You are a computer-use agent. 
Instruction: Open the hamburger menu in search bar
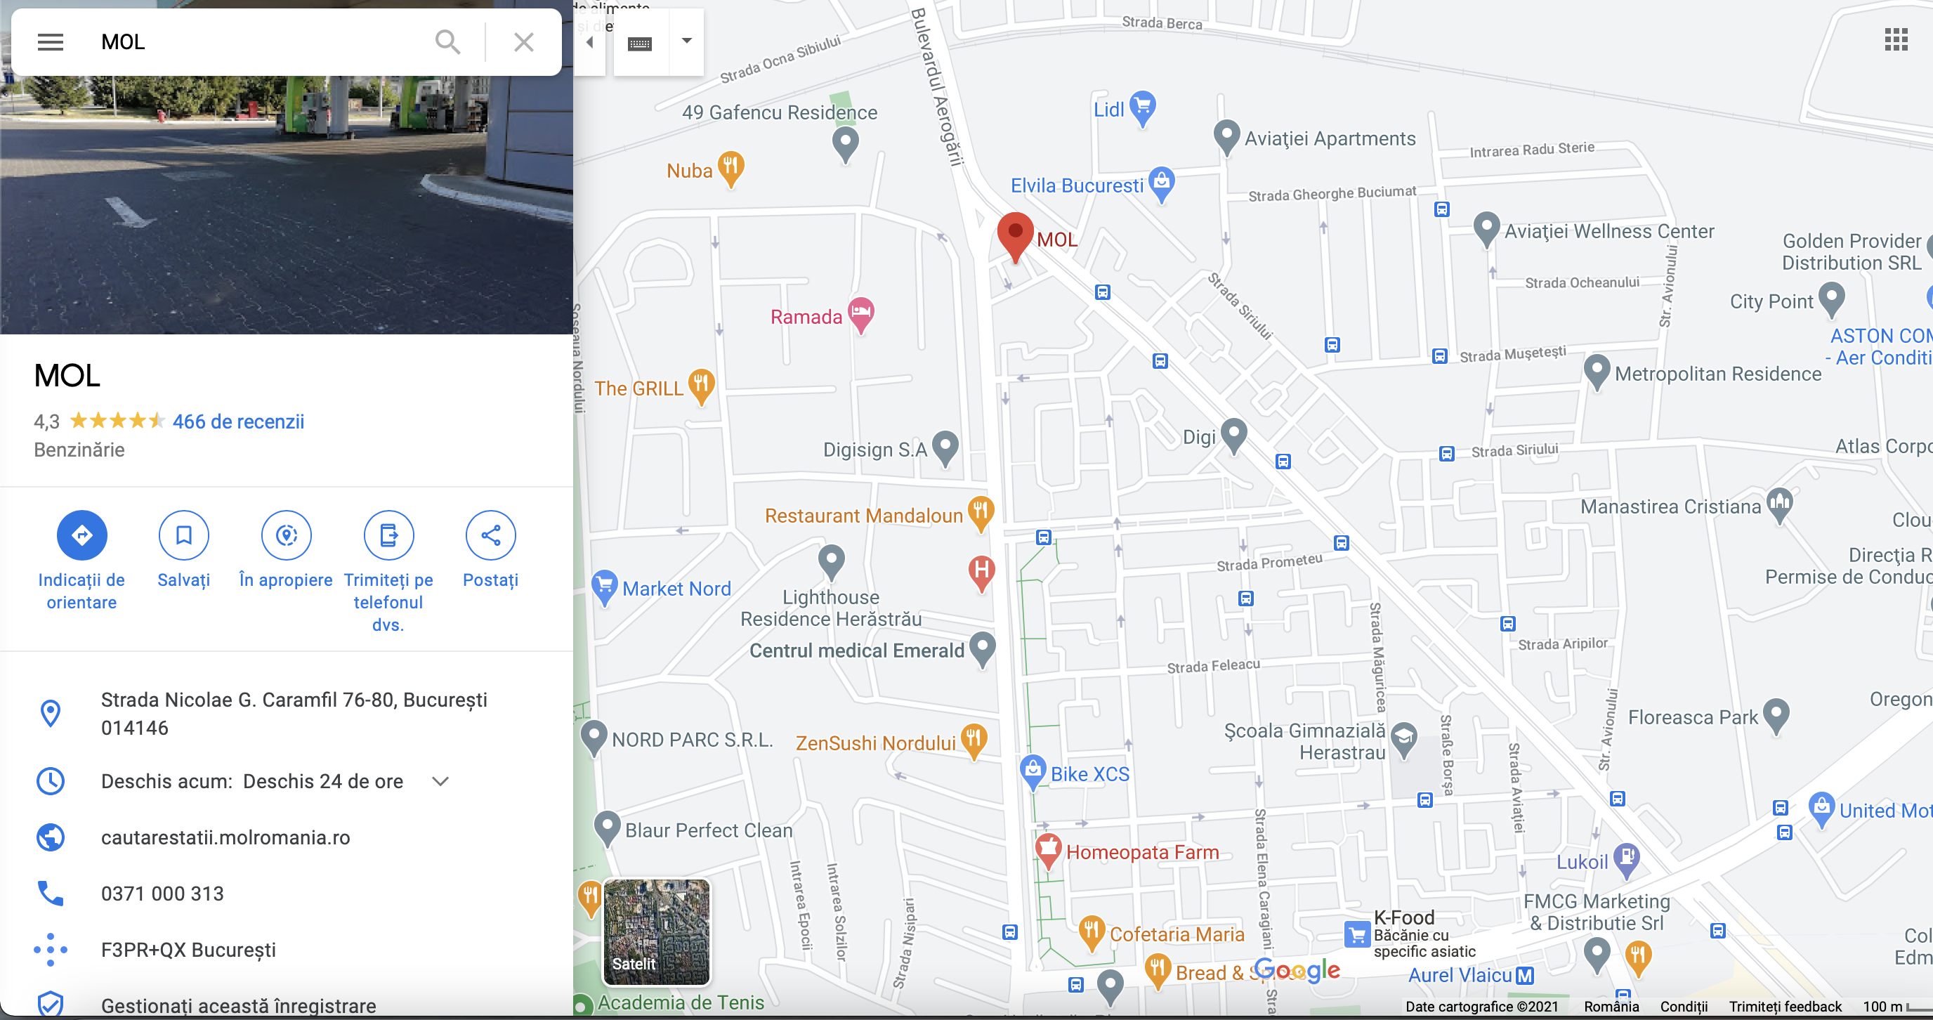(x=51, y=42)
